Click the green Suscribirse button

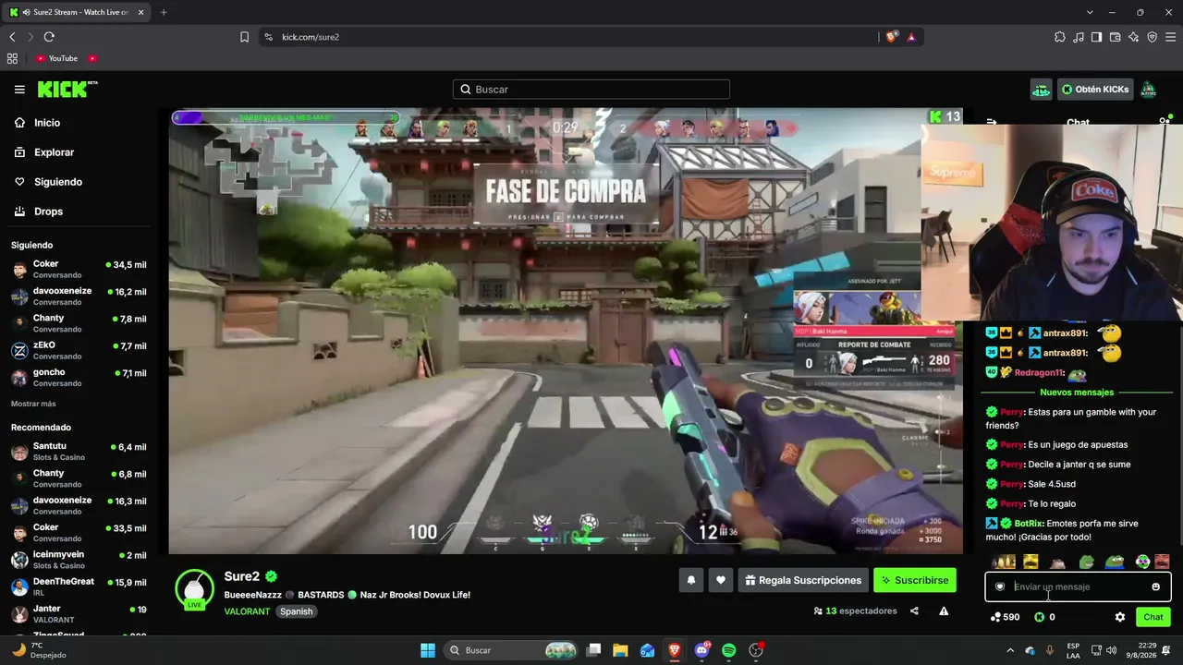tap(914, 580)
